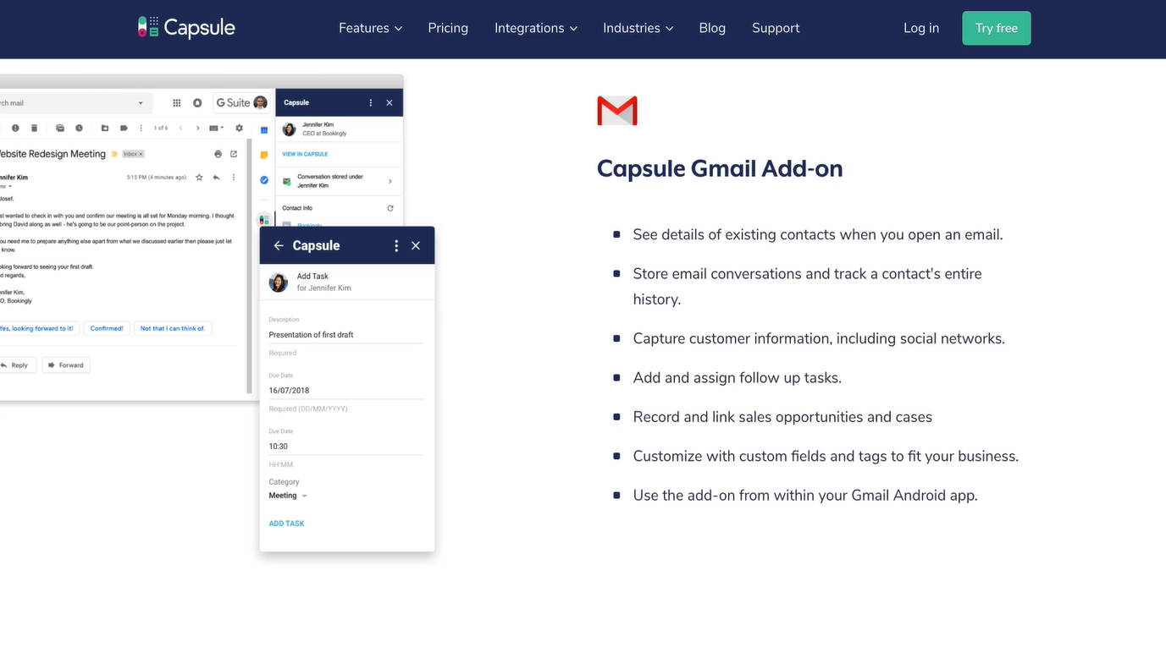Click the print icon on the email

218,154
